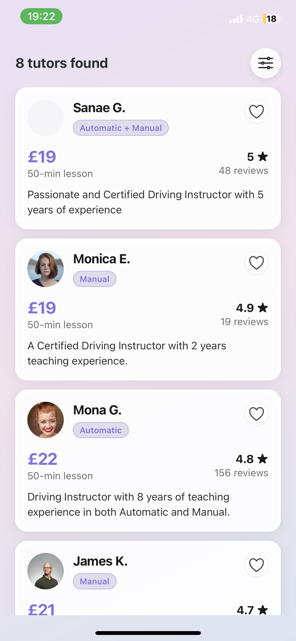Tap Sanae G.'s 5 star rating

pos(257,157)
